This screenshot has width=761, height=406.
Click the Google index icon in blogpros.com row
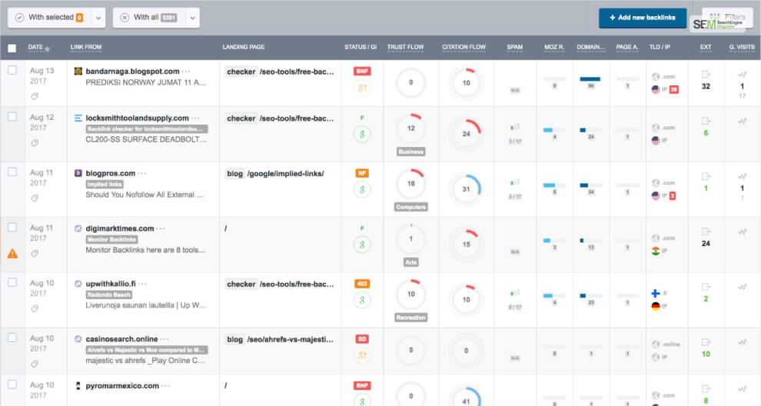click(362, 189)
